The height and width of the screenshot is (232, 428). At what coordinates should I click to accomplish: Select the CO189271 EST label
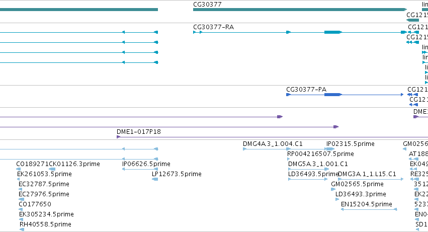point(33,164)
